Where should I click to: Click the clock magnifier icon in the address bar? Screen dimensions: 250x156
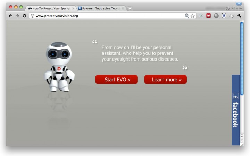click(187, 16)
